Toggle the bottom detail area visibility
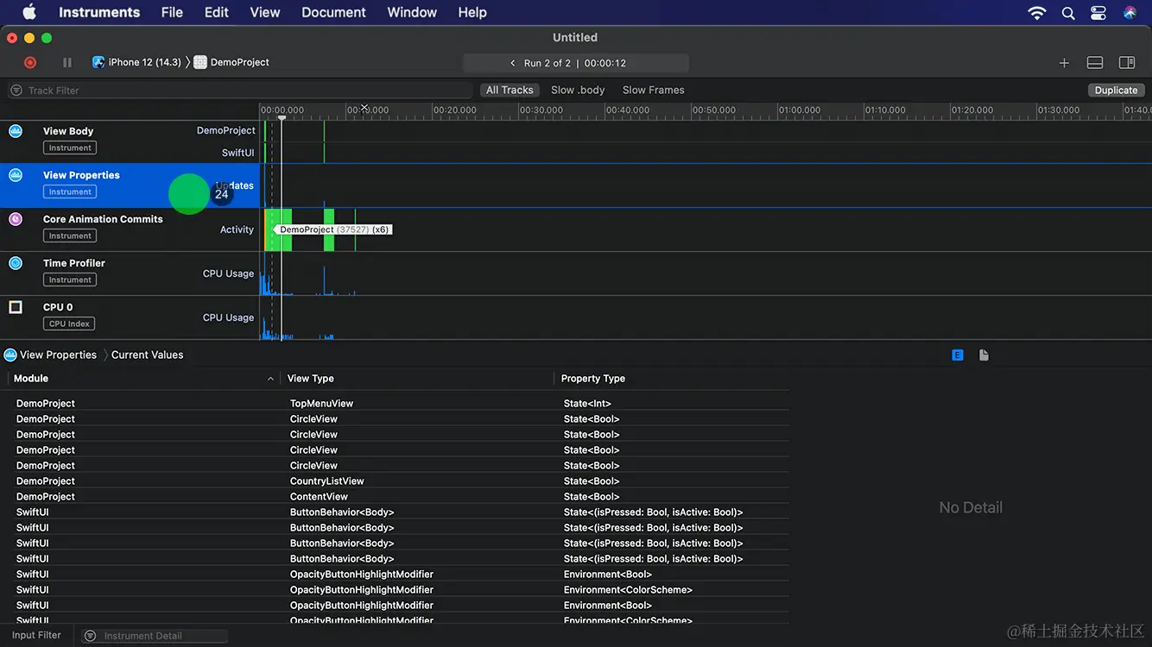Viewport: 1152px width, 647px height. pyautogui.click(x=1095, y=63)
